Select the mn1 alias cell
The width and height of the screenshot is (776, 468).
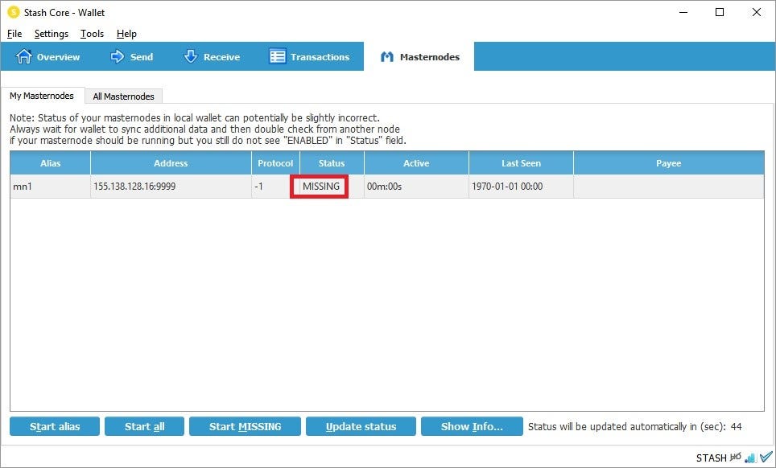tap(51, 187)
